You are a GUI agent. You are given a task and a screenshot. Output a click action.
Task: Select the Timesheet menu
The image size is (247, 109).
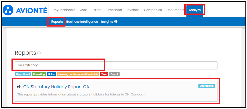click(114, 10)
